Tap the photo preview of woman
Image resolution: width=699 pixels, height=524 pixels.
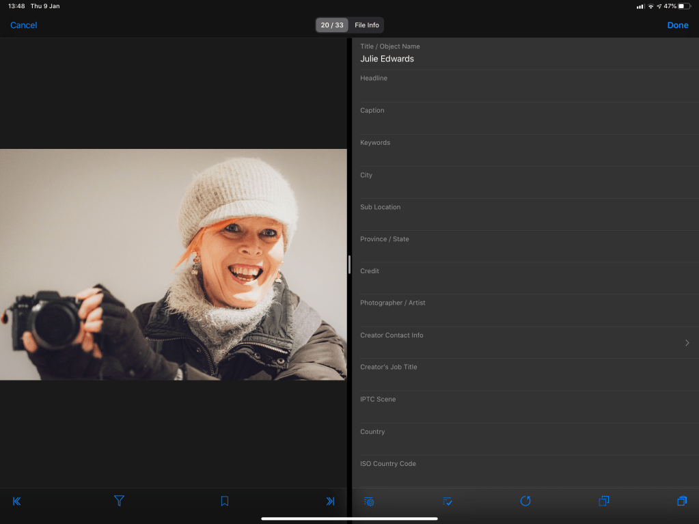(174, 264)
